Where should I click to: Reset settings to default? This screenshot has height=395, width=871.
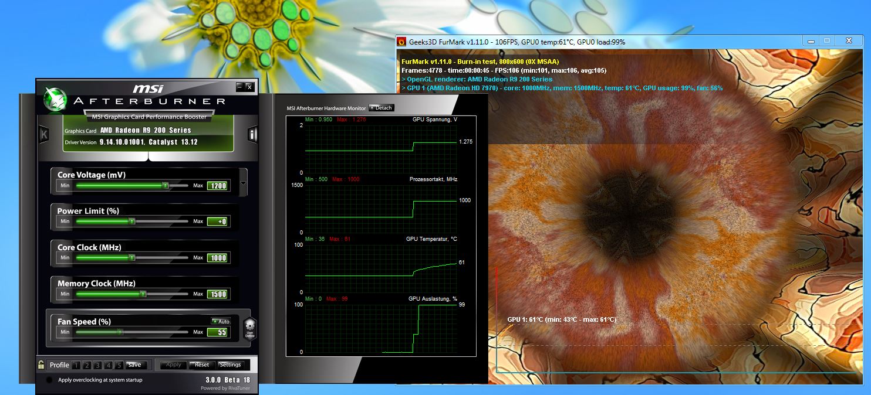click(x=202, y=365)
